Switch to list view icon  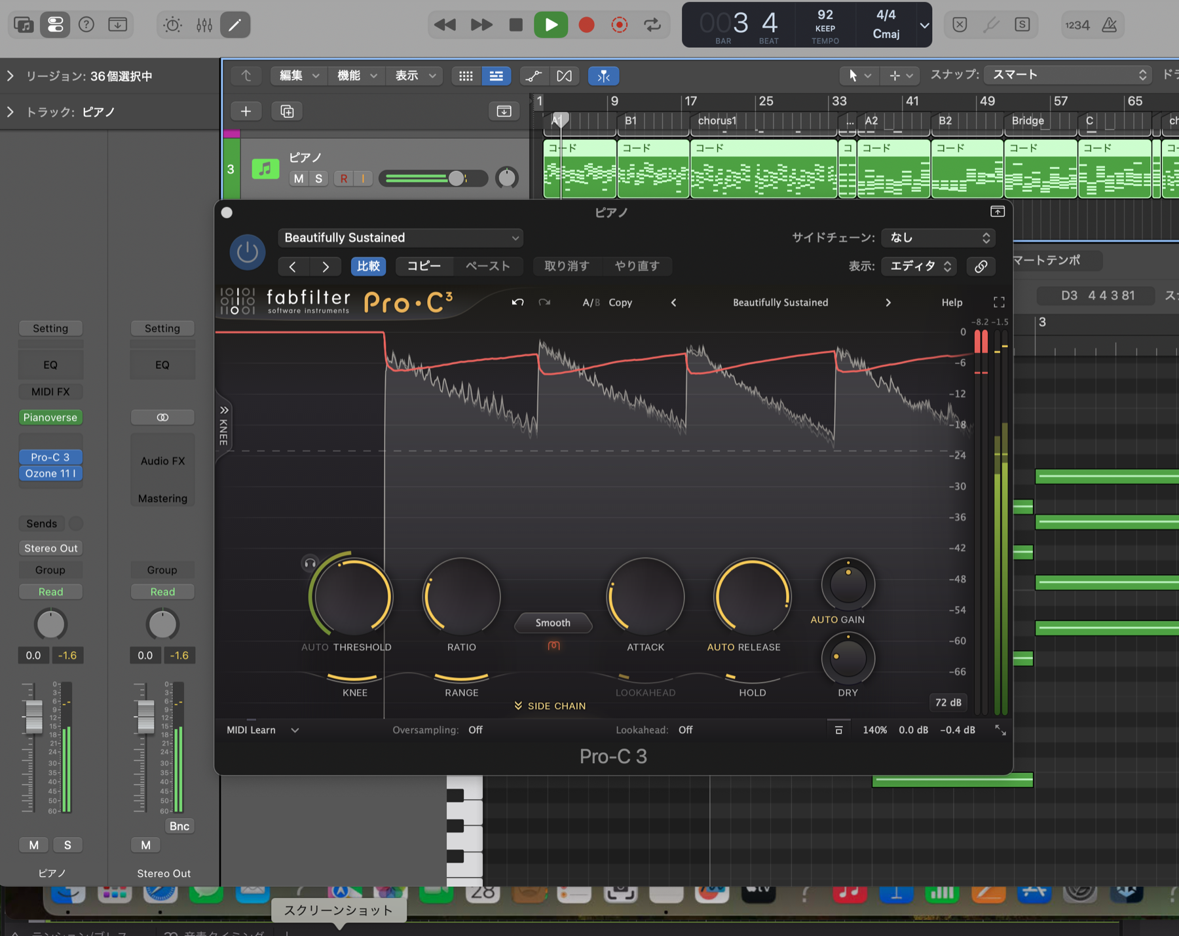pyautogui.click(x=496, y=76)
